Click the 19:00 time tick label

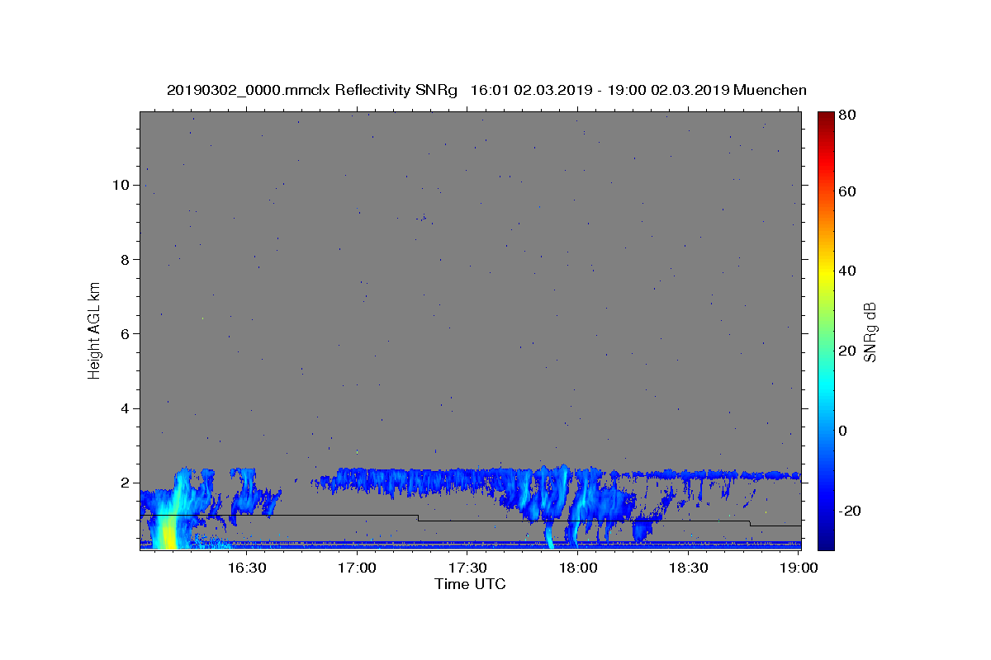(799, 568)
